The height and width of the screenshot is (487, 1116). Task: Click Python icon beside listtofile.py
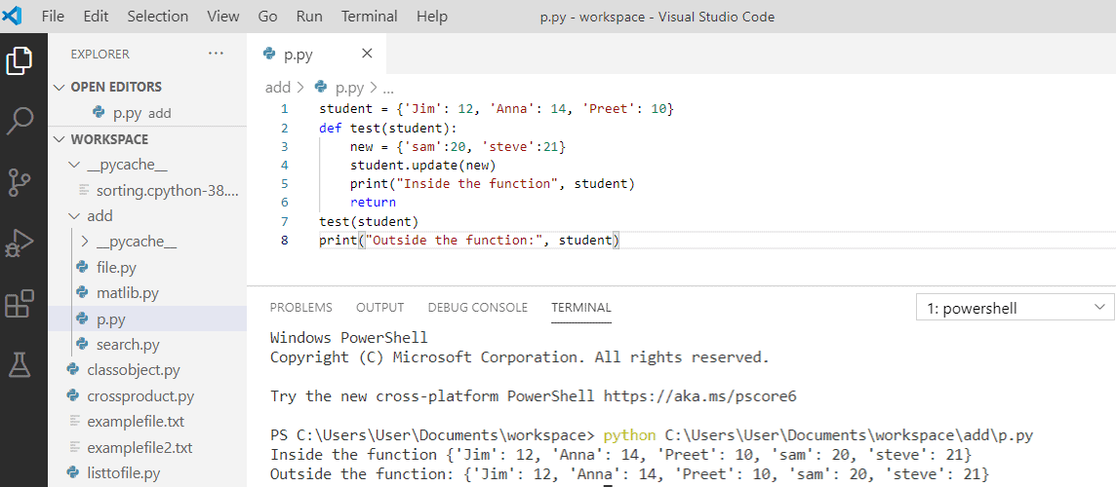point(72,472)
